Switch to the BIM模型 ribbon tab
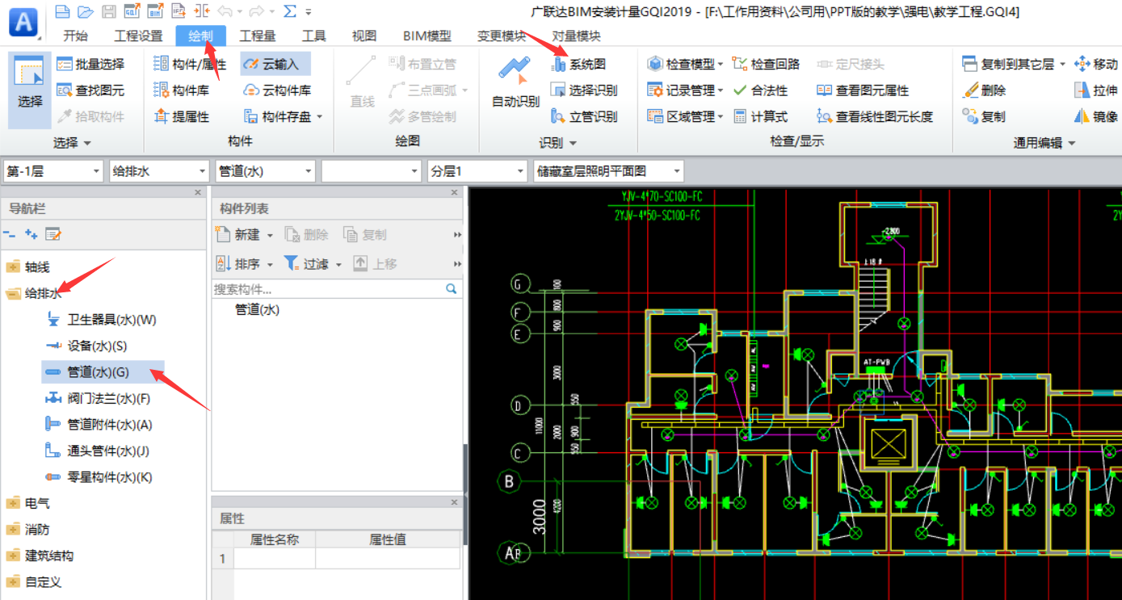 [x=427, y=36]
